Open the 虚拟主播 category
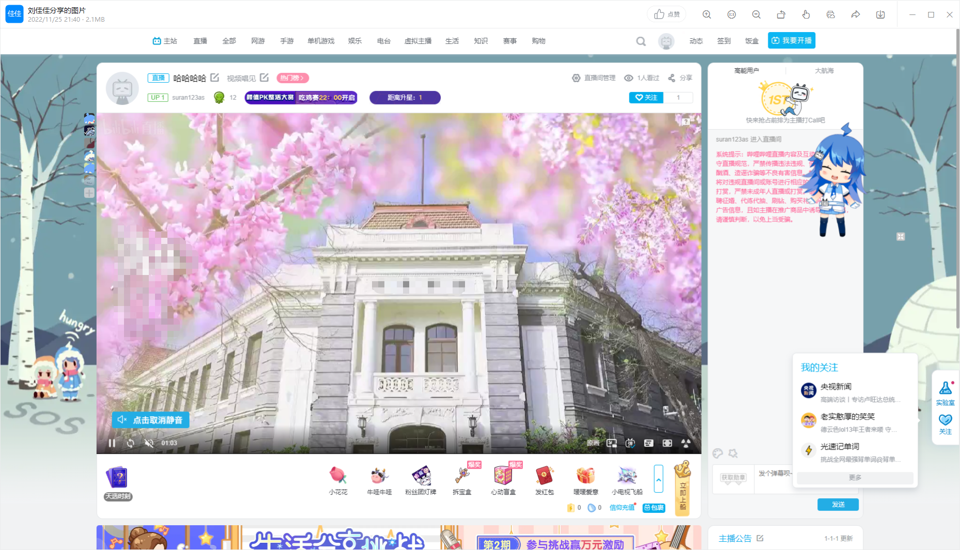 418,41
